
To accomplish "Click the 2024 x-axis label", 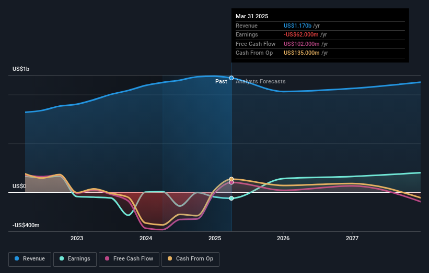I will [146, 238].
